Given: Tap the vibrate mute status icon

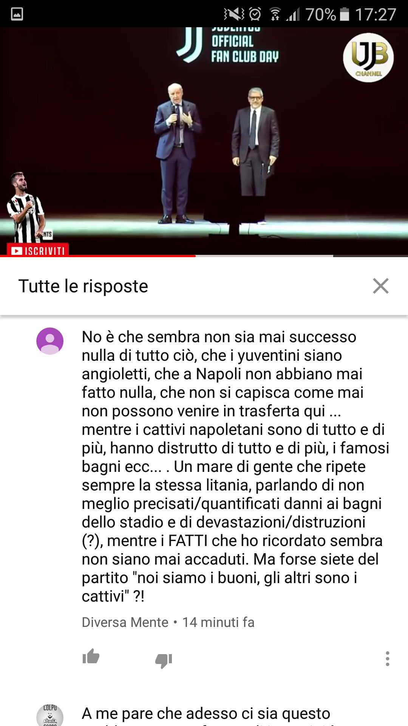Looking at the screenshot, I should coord(234,14).
